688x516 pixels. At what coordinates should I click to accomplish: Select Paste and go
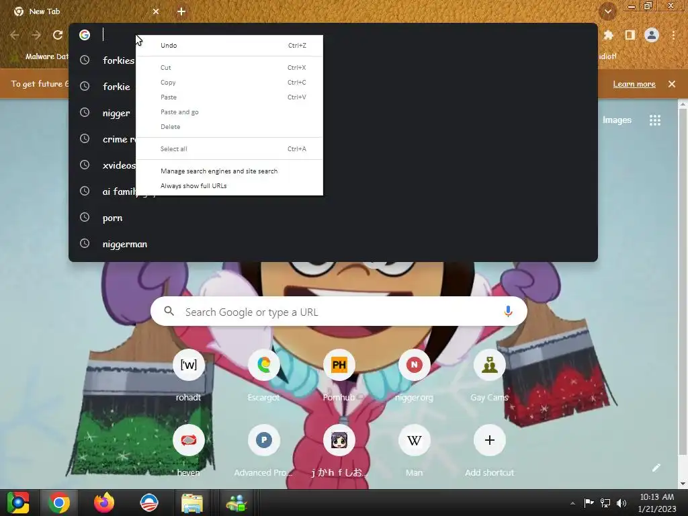pyautogui.click(x=230, y=112)
